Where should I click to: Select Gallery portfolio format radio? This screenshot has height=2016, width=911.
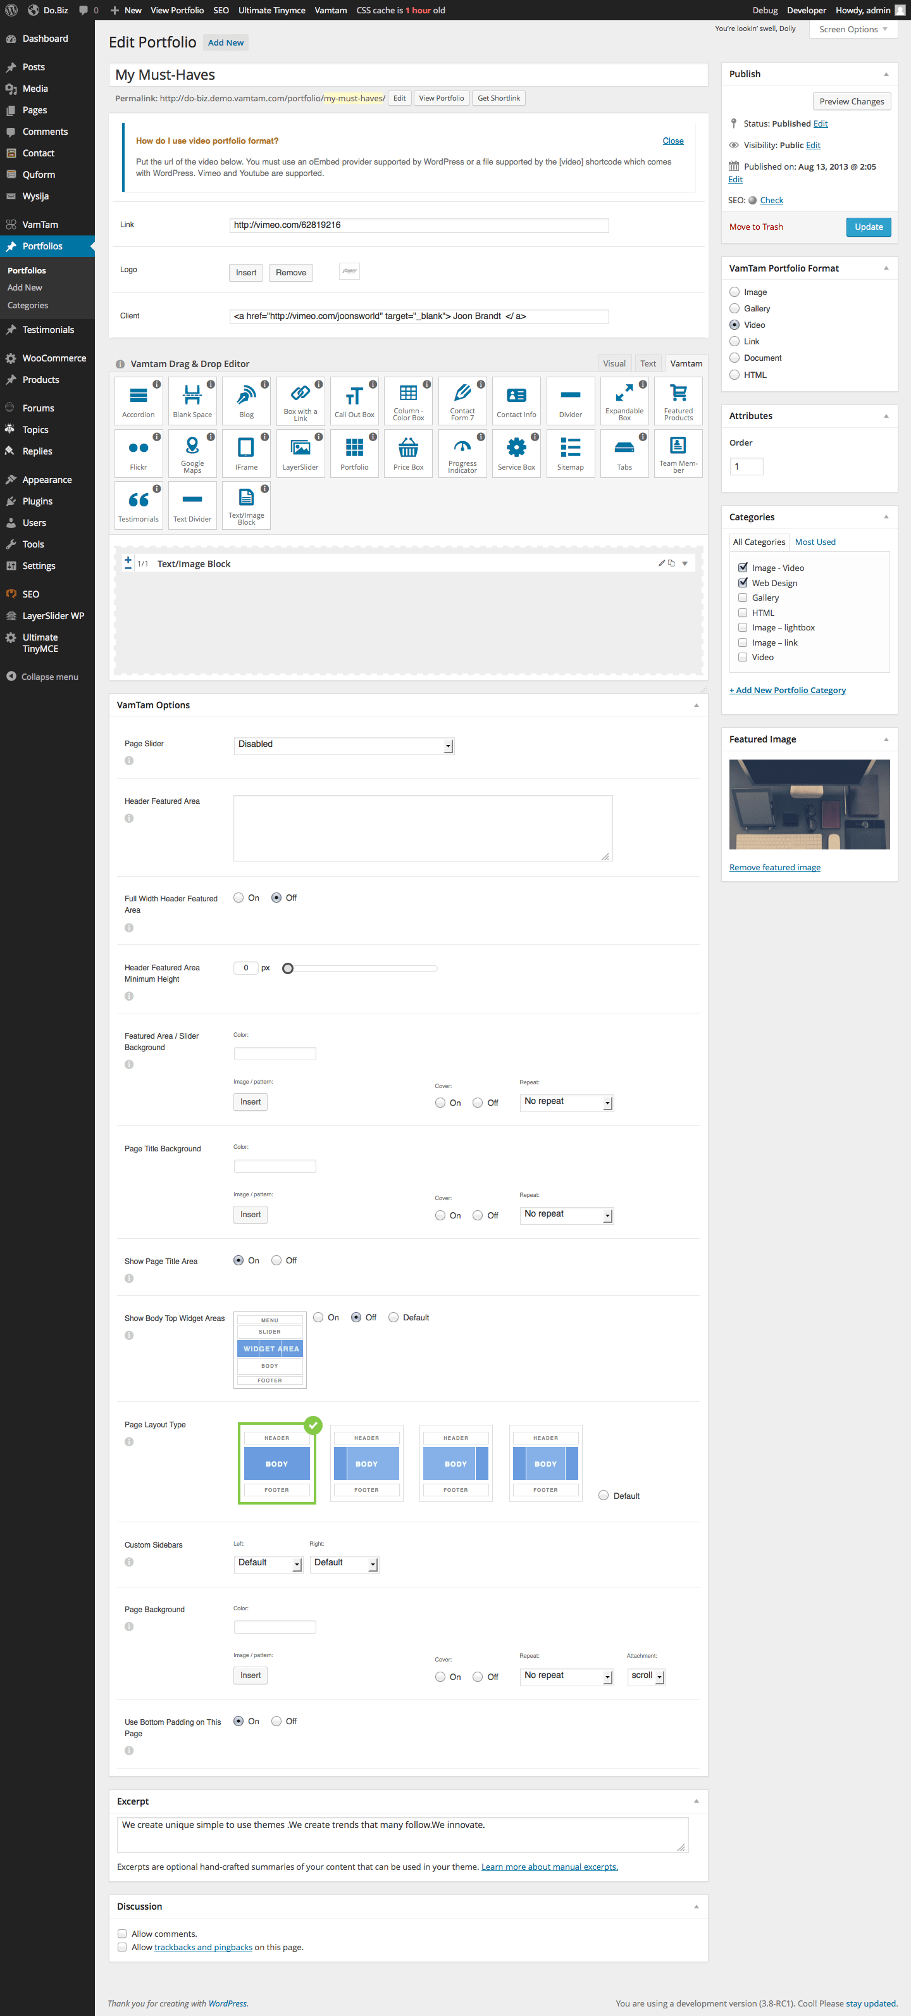click(734, 308)
